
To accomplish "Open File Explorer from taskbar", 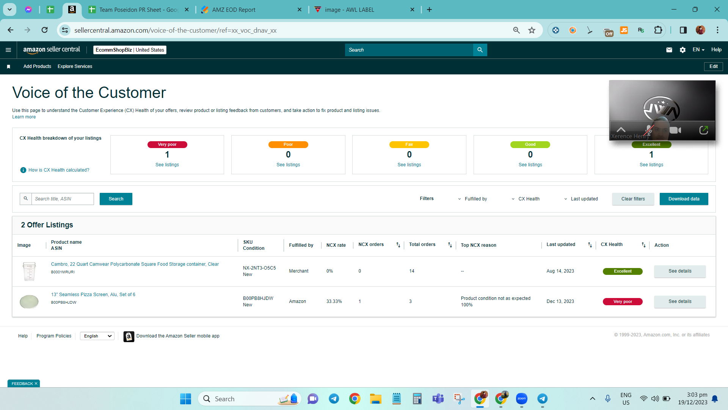I will tap(376, 399).
